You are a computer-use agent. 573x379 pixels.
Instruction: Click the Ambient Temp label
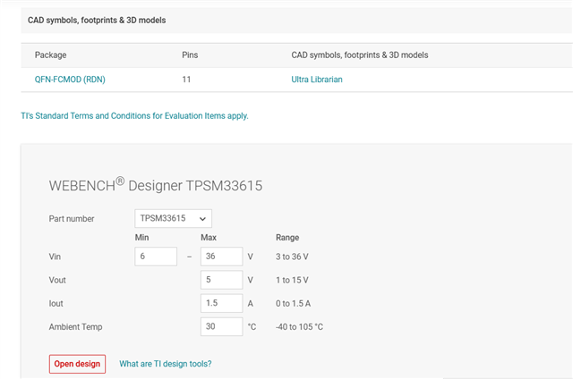[x=75, y=327]
